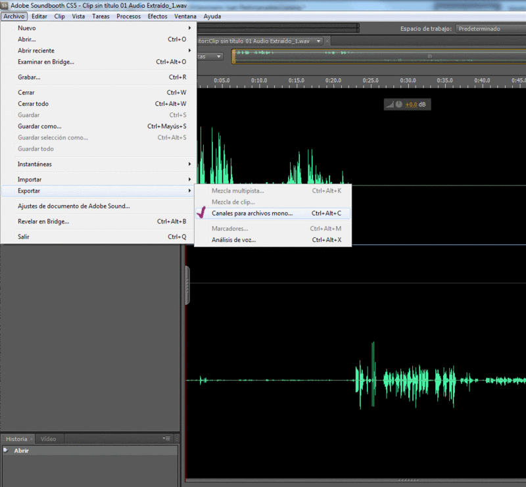
Task: Click the 0:25.0 mark on the time ruler
Action: (x=370, y=80)
